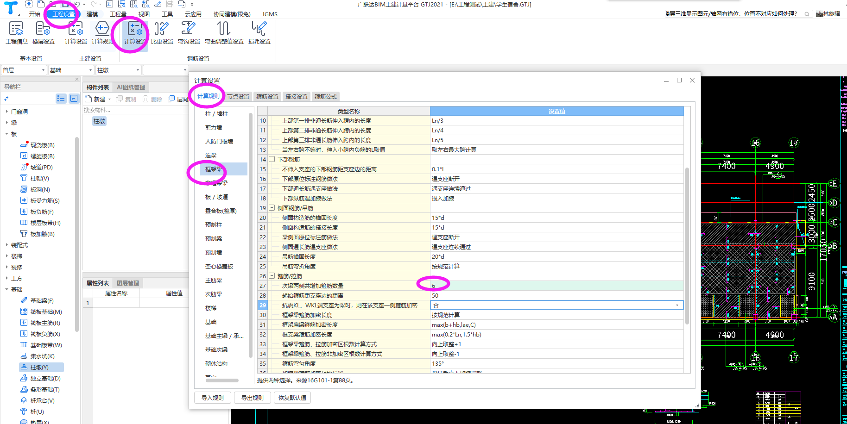Open 损耗设置 loss settings
Viewport: 847px width, 424px height.
coord(259,32)
